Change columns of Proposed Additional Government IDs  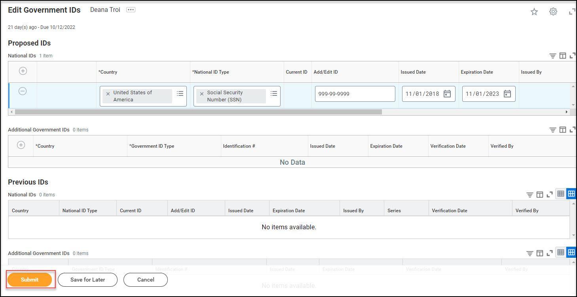(x=562, y=130)
